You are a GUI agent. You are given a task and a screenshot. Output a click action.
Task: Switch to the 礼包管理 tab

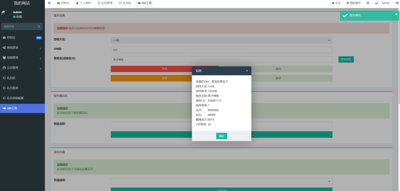point(104,3)
